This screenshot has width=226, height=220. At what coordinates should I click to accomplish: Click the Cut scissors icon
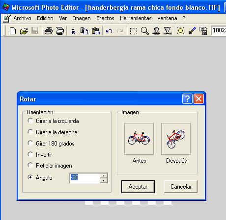(x=73, y=31)
